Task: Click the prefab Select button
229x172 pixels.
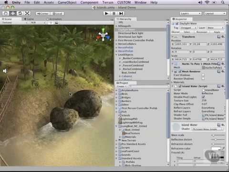Action: pos(187,32)
